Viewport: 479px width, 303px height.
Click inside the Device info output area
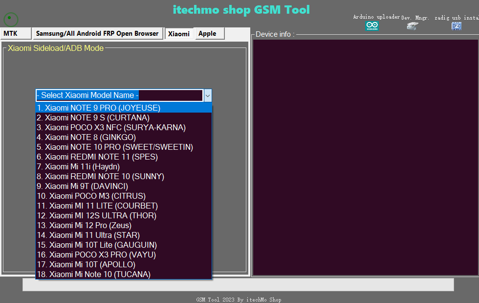[x=365, y=157]
